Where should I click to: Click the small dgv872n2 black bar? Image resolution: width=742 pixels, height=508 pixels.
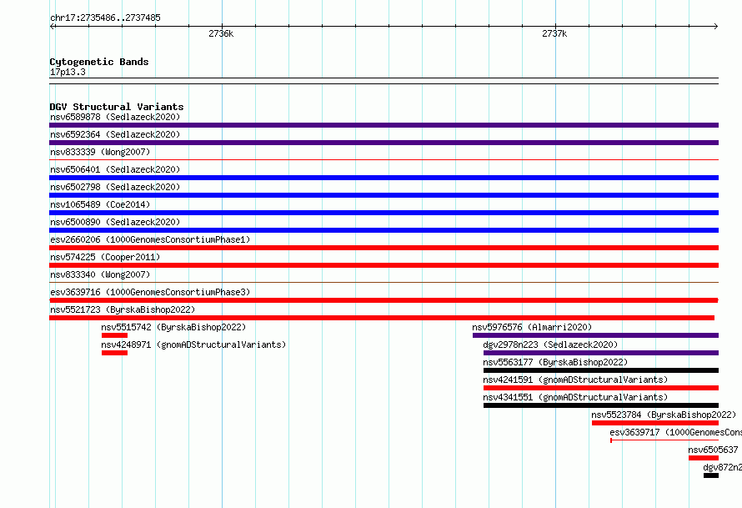click(711, 475)
